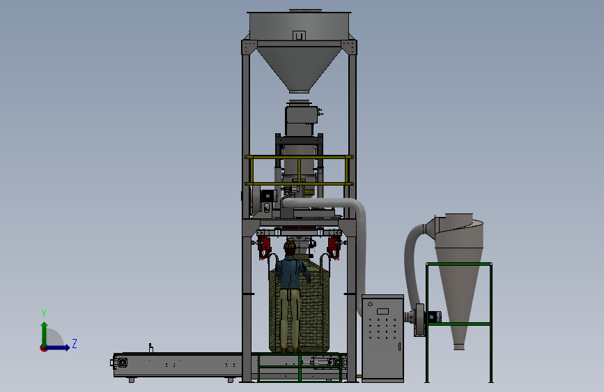
Task: Select the blower fan beside the cabinet
Action: 418,319
